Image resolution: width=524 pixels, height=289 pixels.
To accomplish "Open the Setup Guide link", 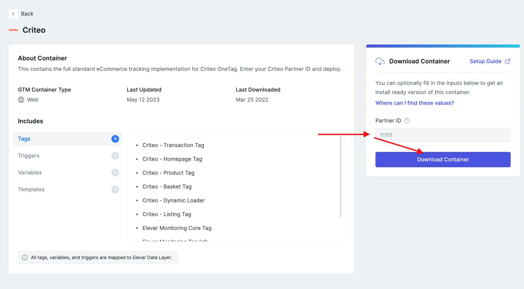I will pos(486,61).
